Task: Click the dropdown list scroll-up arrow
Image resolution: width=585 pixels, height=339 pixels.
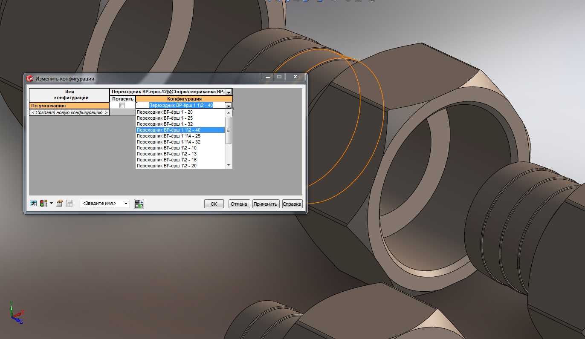Action: coord(229,112)
